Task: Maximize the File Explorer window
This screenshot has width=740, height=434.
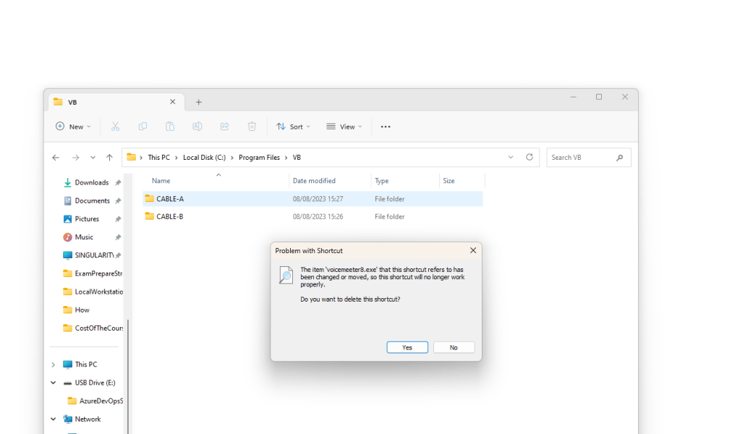Action: point(599,97)
